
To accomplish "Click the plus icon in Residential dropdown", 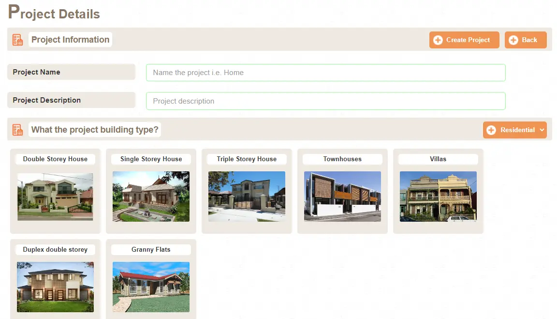I will (x=491, y=130).
